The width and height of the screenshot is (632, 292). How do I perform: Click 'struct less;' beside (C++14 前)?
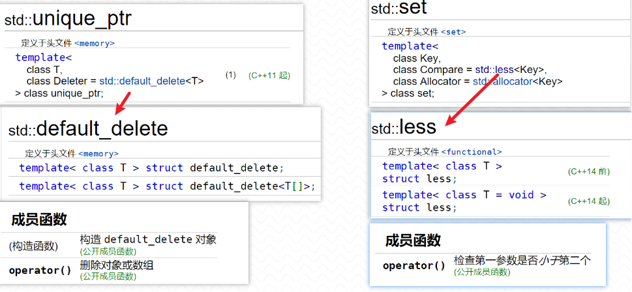pyautogui.click(x=419, y=179)
